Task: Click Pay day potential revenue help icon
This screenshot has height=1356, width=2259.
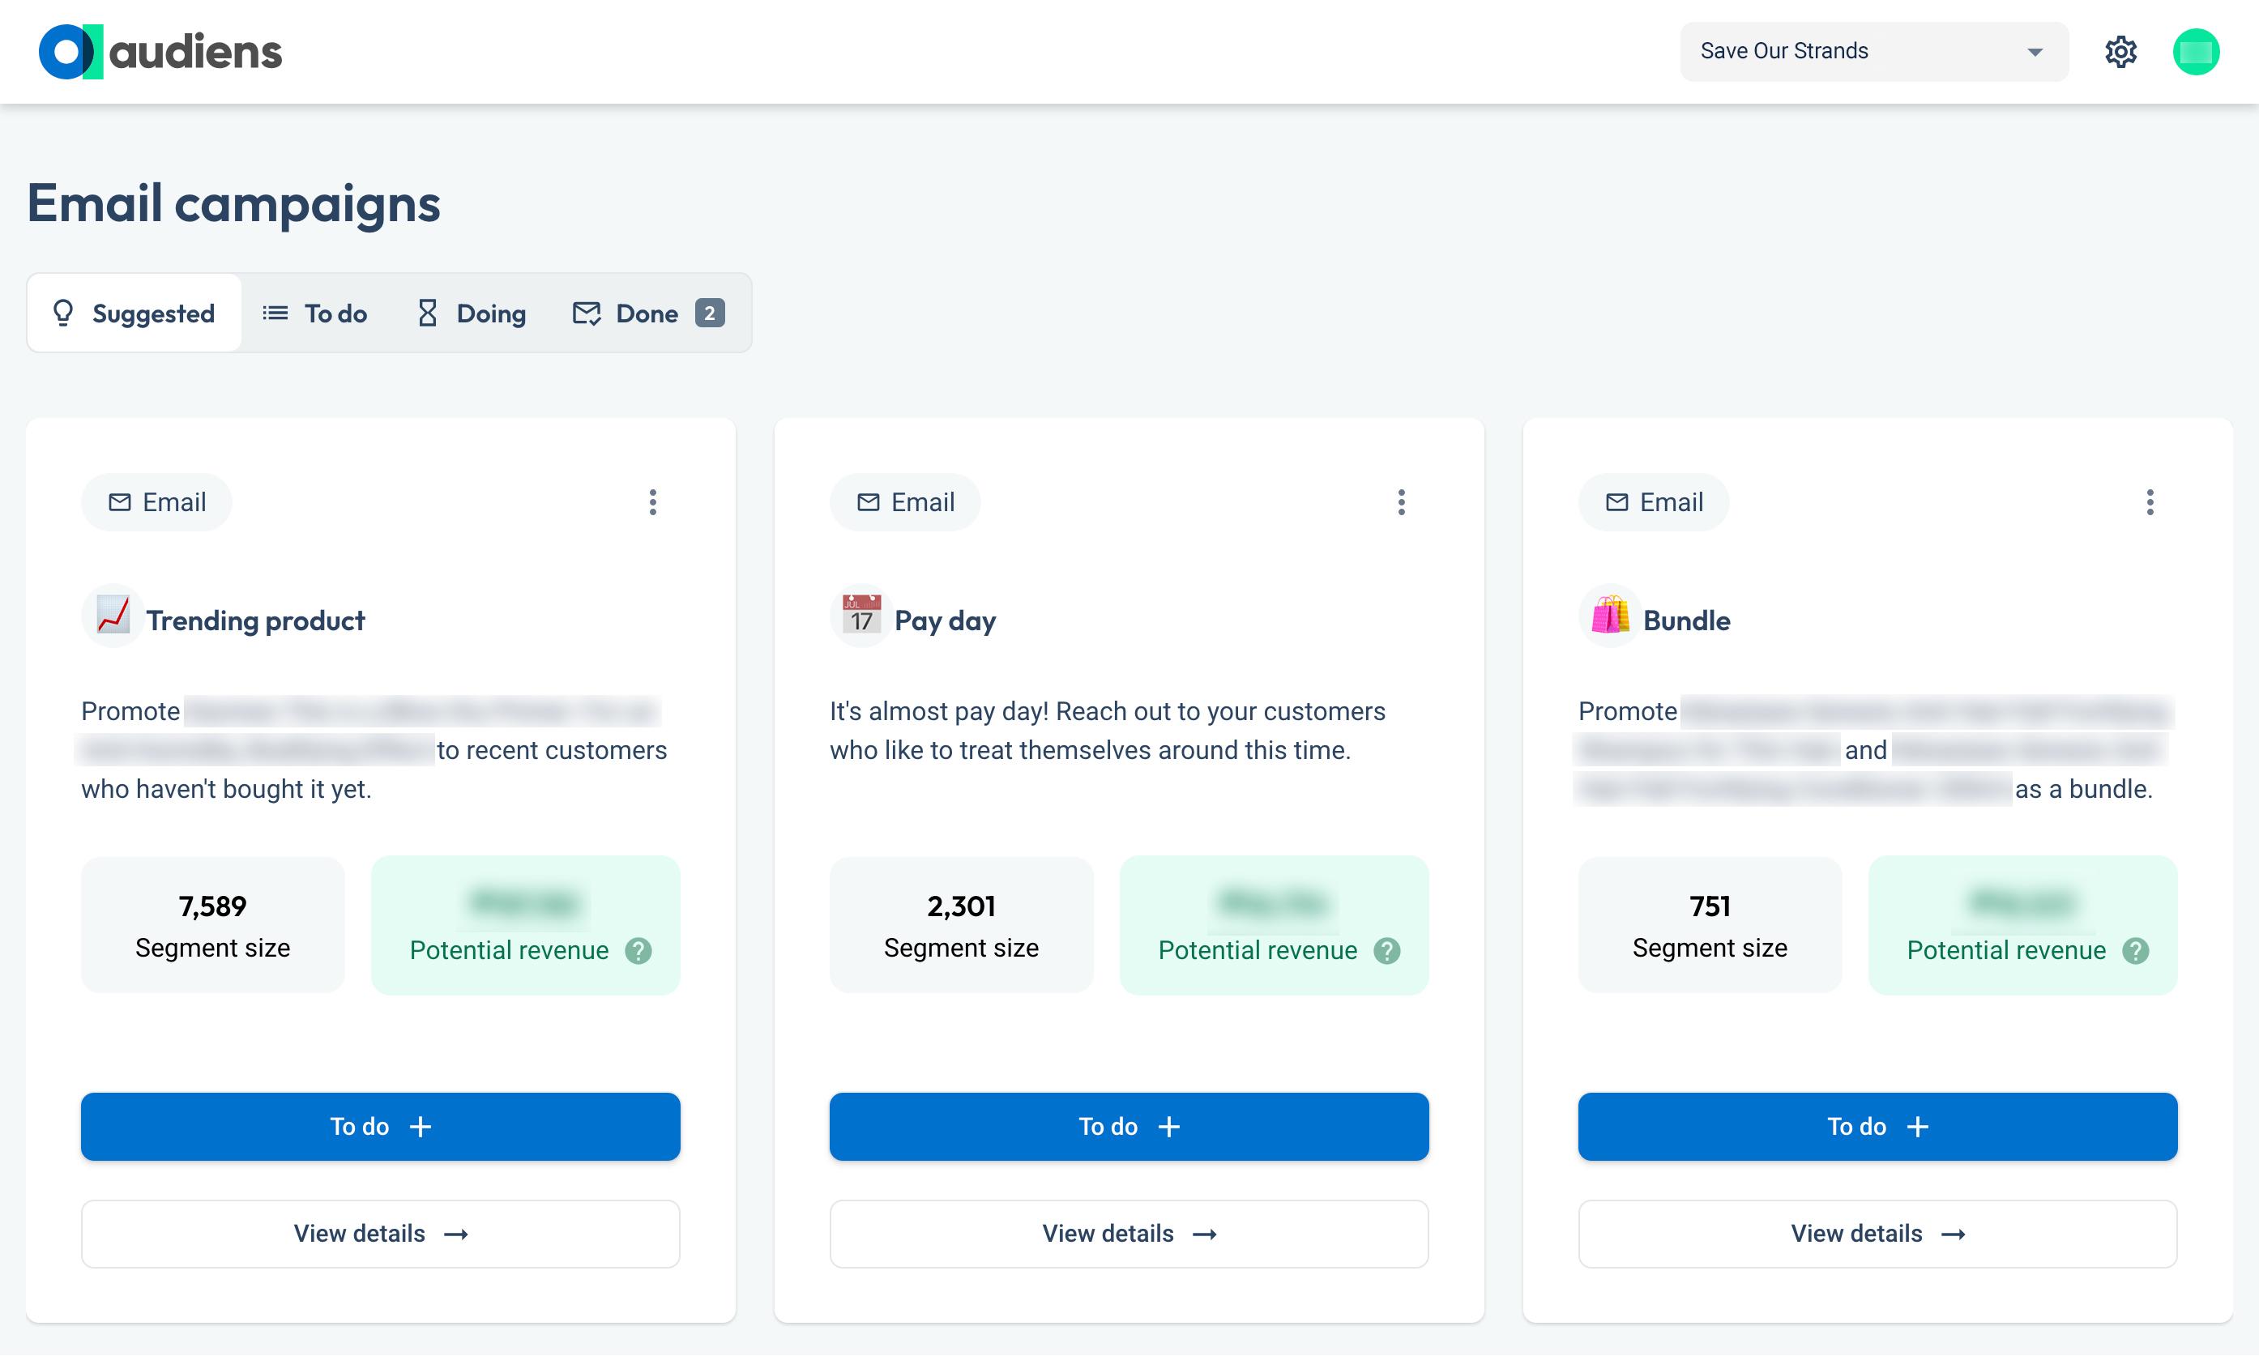Action: point(1387,951)
